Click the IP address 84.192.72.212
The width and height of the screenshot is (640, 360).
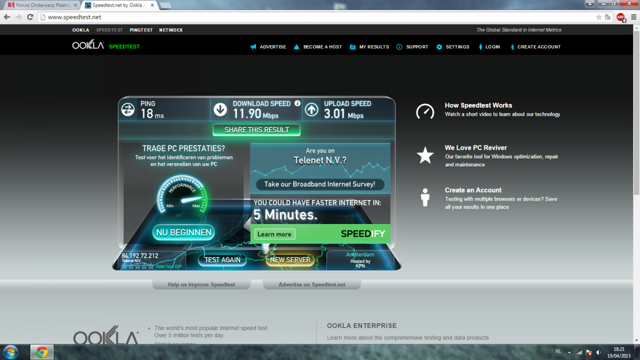(x=140, y=255)
